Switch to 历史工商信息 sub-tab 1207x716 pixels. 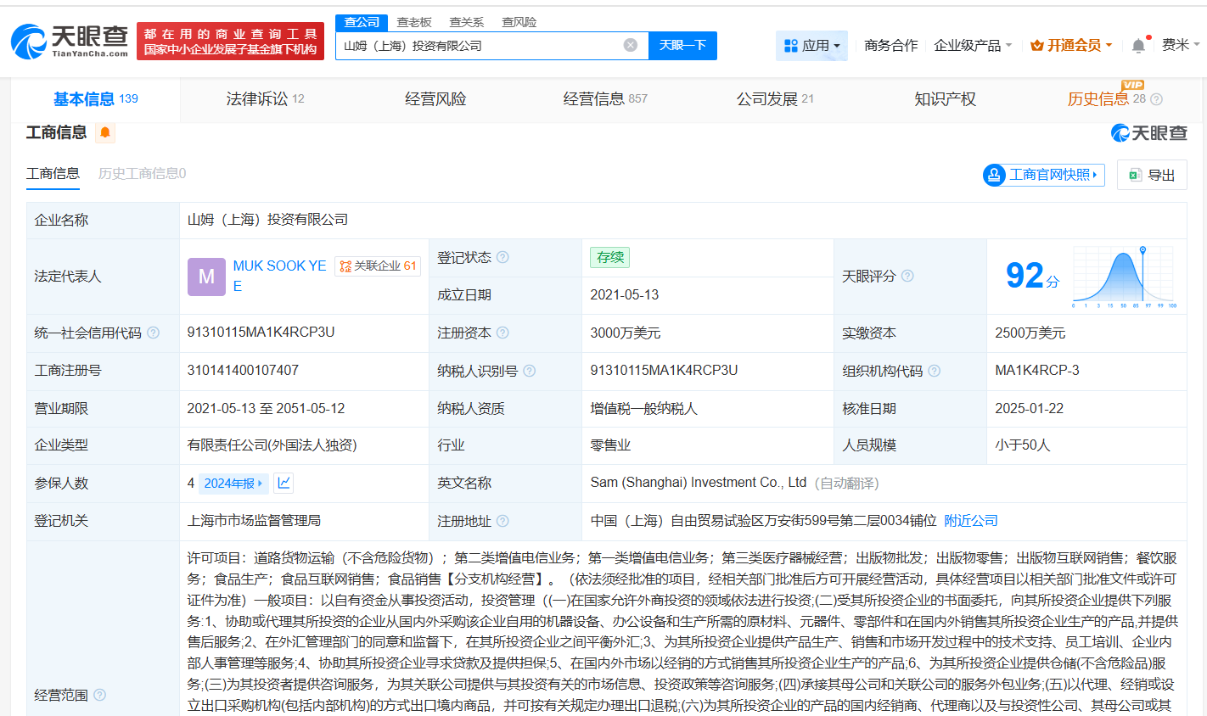[142, 173]
